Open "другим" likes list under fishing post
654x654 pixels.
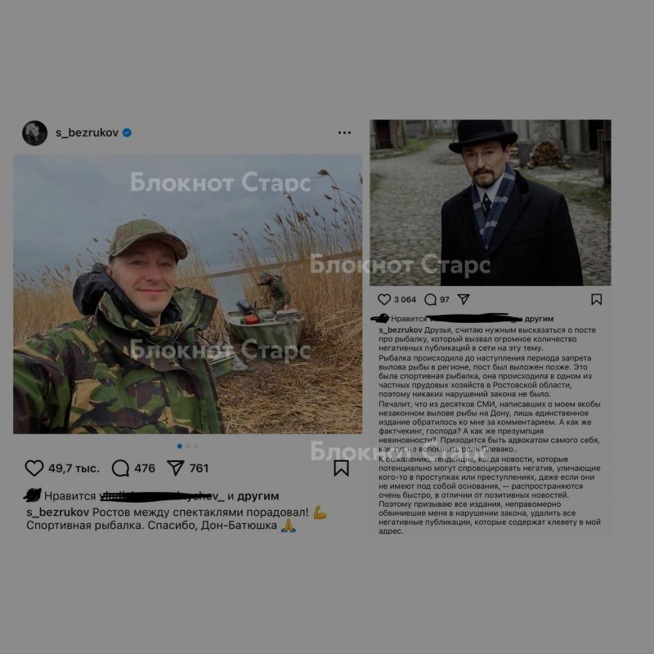pos(258,496)
